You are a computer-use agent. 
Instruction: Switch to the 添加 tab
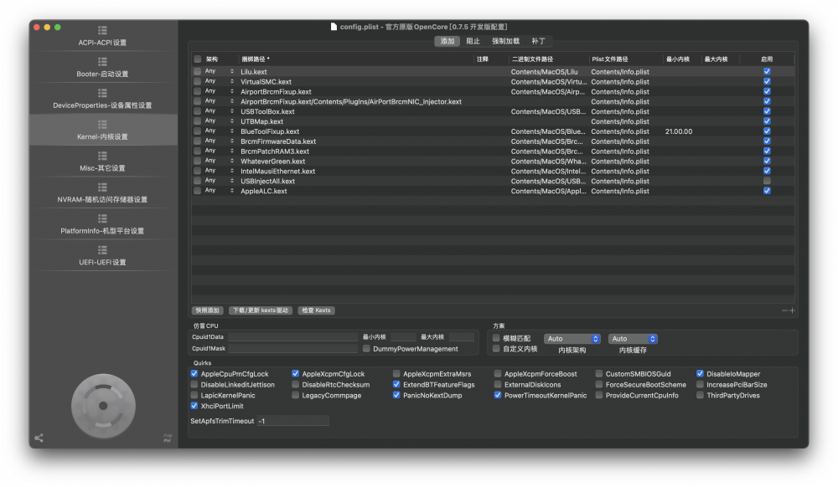pyautogui.click(x=447, y=41)
